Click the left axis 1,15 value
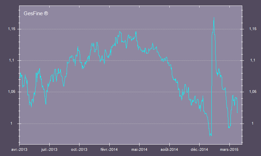The image size is (261, 156). tap(12, 29)
